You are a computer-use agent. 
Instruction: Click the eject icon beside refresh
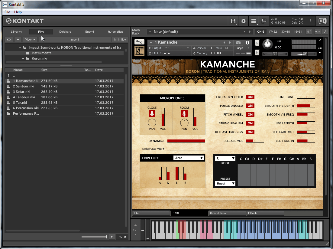click(x=18, y=40)
